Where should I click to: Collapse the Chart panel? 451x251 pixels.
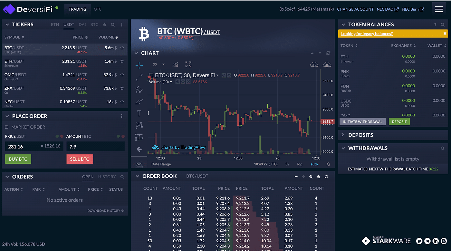136,53
